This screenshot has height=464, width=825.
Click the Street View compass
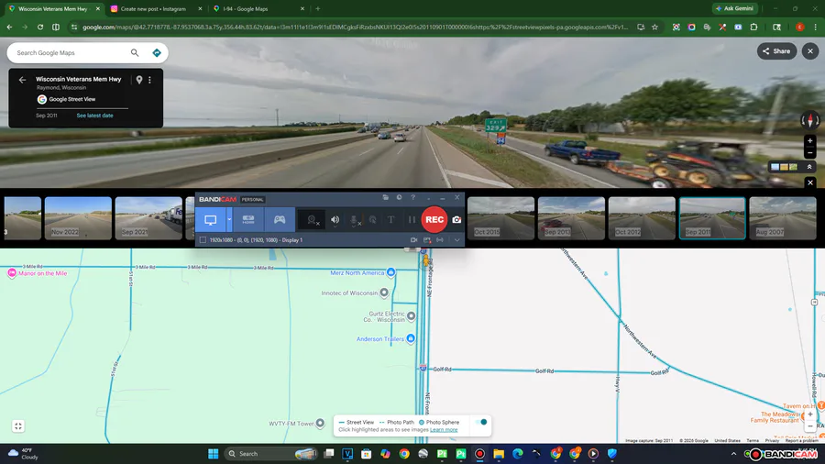[x=810, y=120]
